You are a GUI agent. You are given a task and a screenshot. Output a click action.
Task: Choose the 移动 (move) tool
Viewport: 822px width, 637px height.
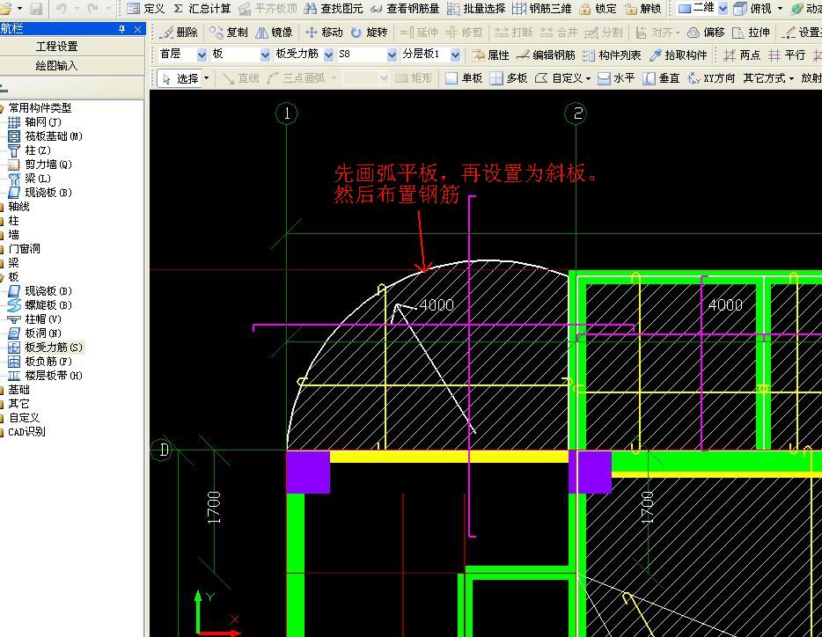324,33
